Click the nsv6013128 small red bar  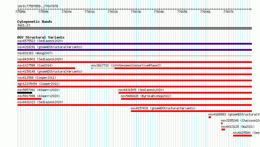(223, 129)
